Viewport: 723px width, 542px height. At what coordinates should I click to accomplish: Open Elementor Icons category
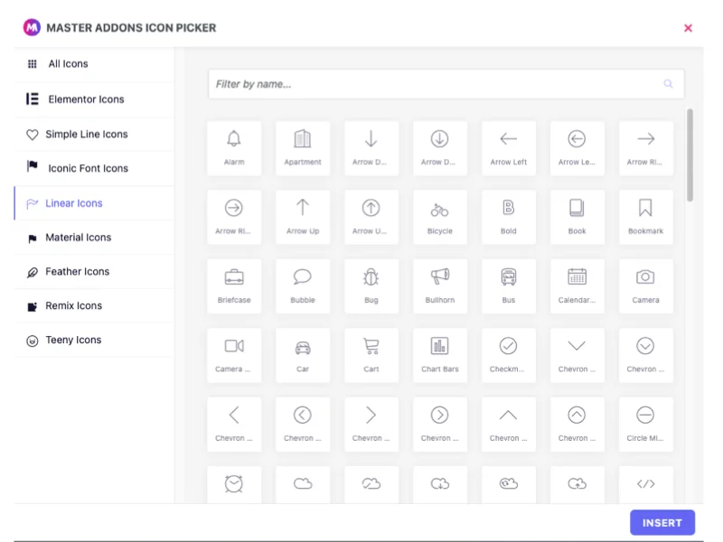point(95,99)
